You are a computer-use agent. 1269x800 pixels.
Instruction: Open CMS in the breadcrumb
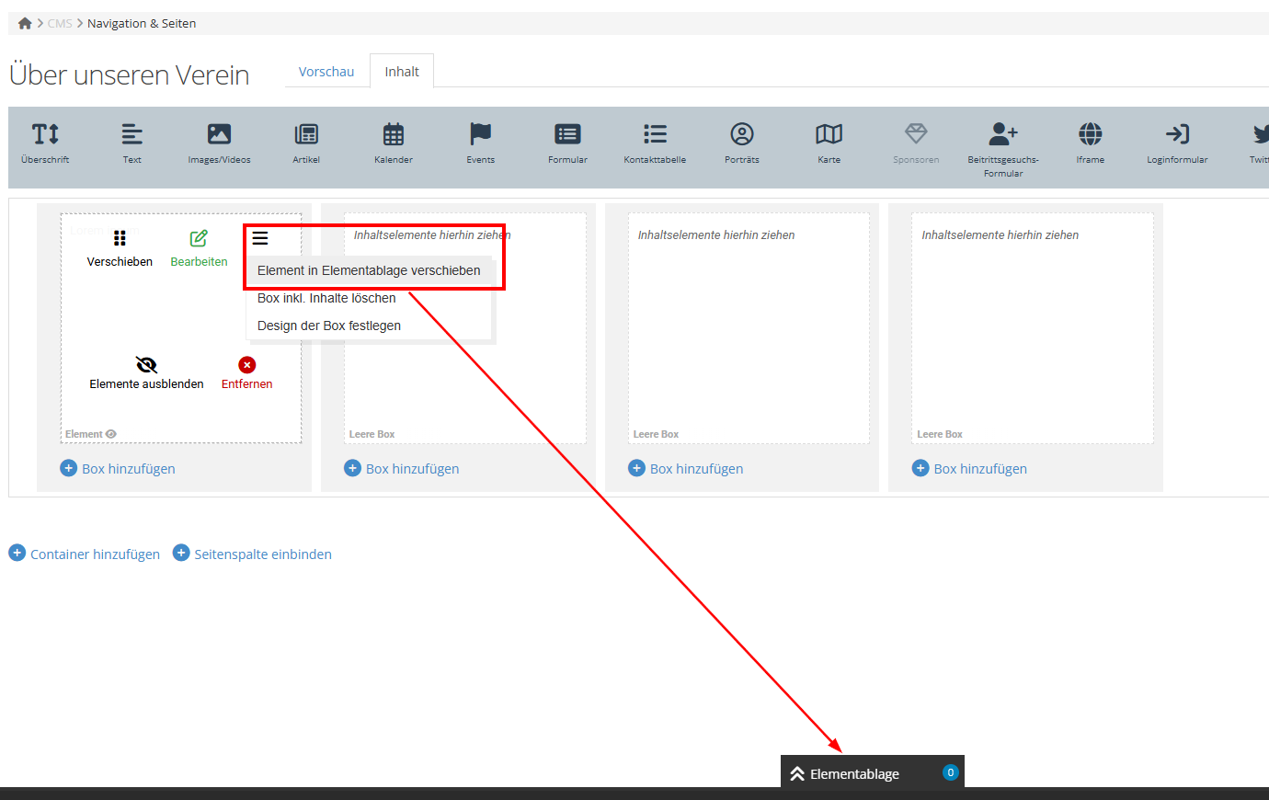60,23
